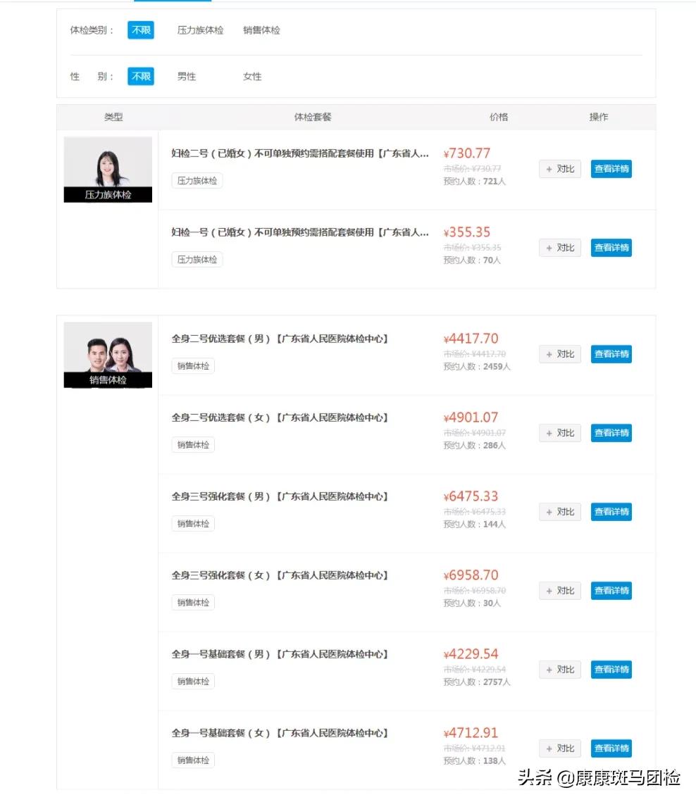Open details for 妇检二号 package

(611, 168)
